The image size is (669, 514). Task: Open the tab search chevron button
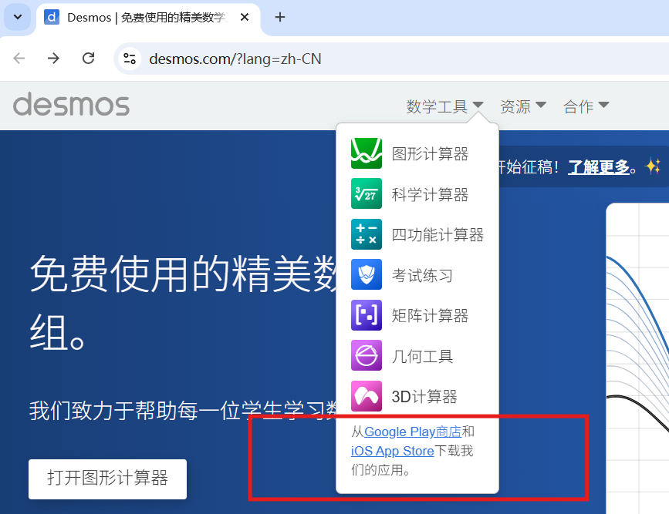17,17
